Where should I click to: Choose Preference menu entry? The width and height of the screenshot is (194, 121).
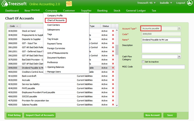point(53,62)
